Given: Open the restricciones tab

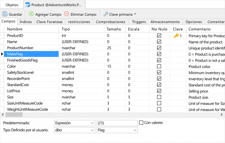Looking at the screenshot, I should [x=79, y=22].
